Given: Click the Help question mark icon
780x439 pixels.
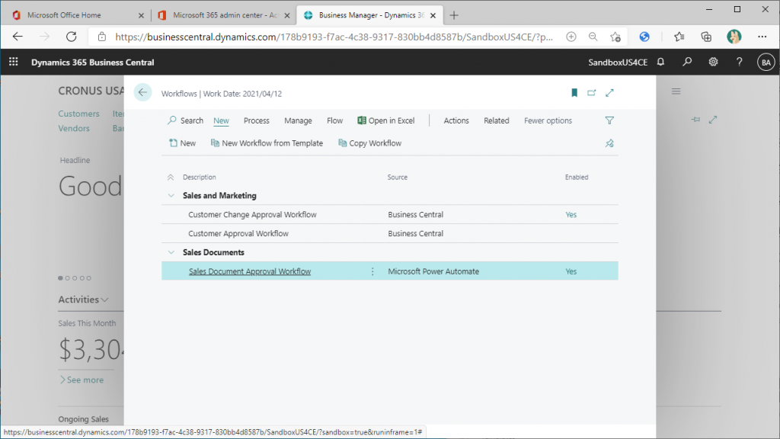Looking at the screenshot, I should (739, 62).
